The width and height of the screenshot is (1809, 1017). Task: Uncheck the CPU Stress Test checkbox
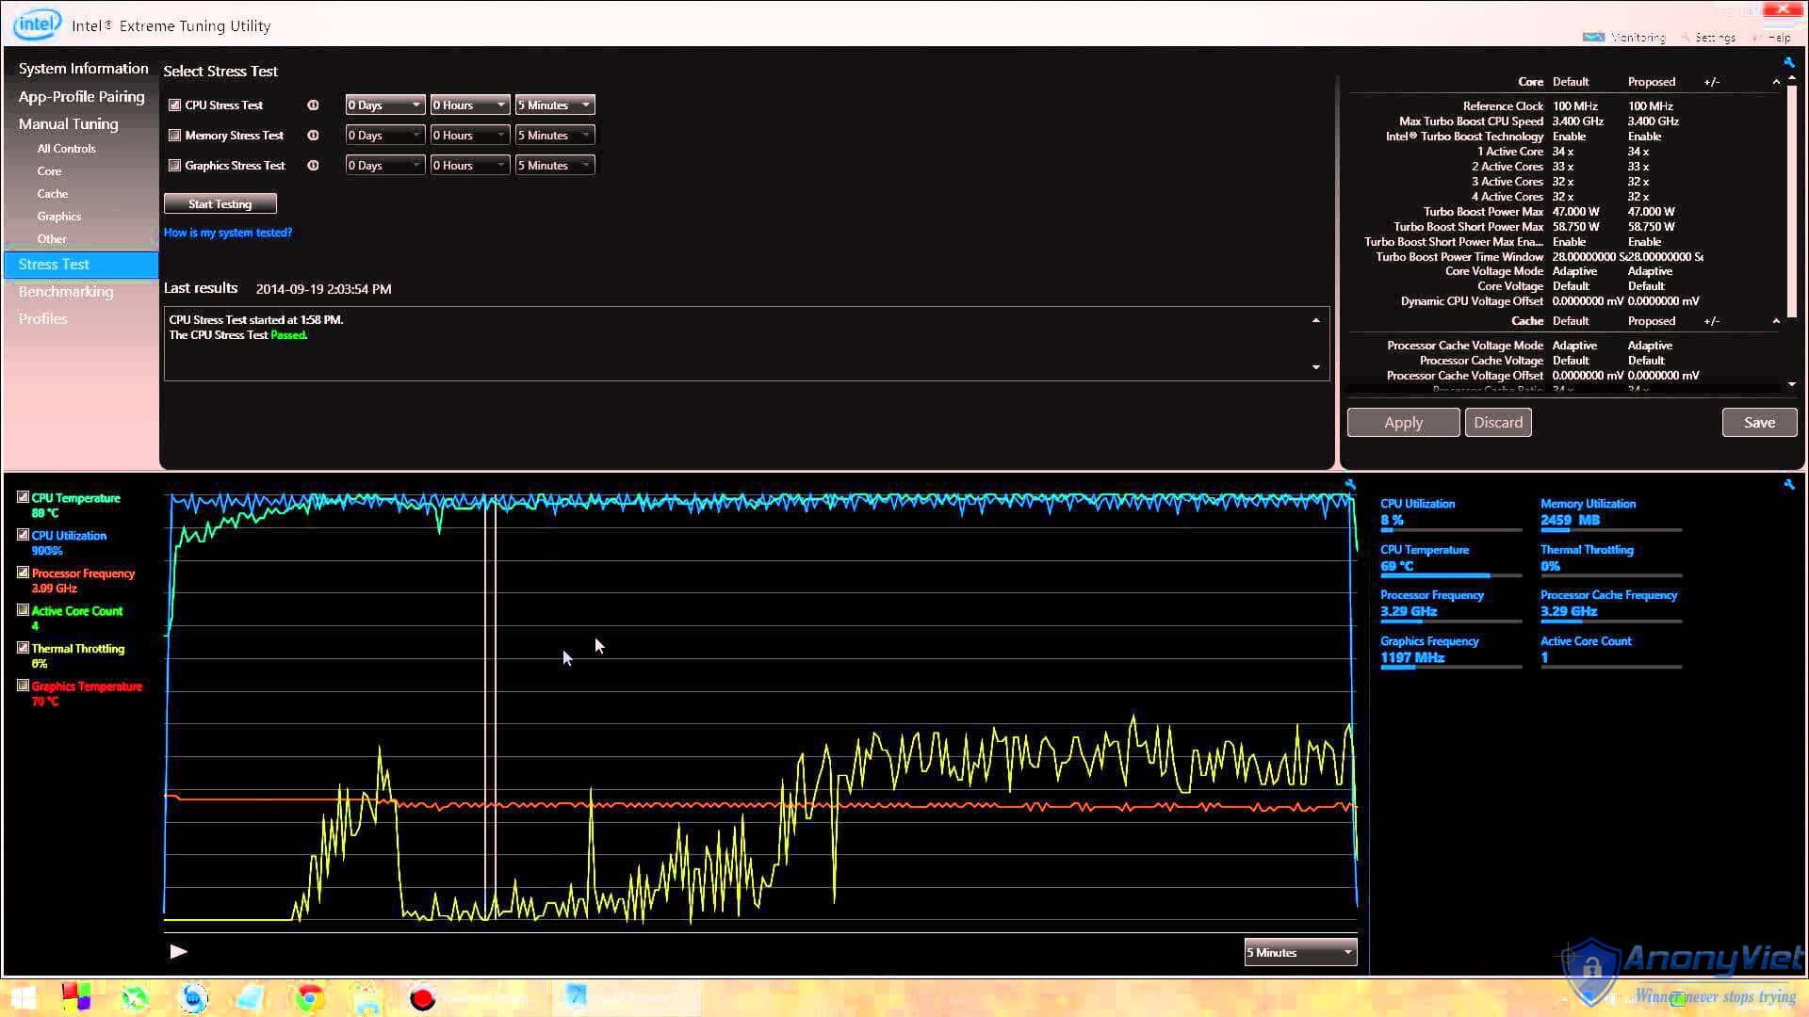[174, 105]
